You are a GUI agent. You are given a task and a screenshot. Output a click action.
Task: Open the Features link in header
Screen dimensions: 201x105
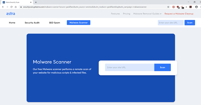[x=115, y=14]
